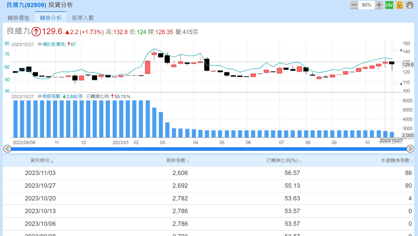Export data with the CSV icon

[389, 5]
